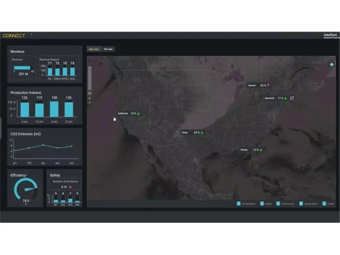This screenshot has height=255, width=340.
Task: Toggle the Supply Chain checkbox in map legend
Action: coord(301,203)
